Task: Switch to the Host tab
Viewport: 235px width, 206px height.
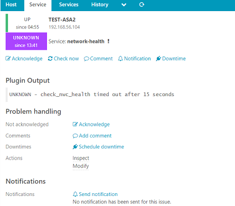Action: click(x=11, y=5)
